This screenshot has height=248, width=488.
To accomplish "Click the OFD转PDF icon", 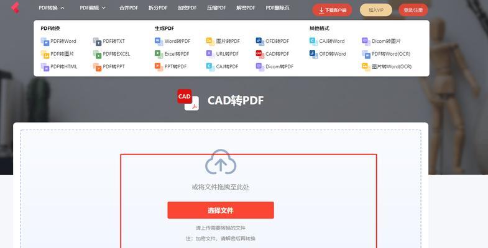I will point(260,42).
